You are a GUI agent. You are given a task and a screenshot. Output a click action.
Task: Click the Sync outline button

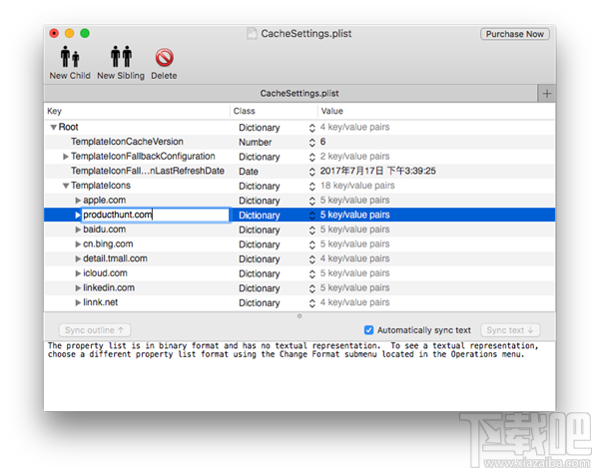95,329
